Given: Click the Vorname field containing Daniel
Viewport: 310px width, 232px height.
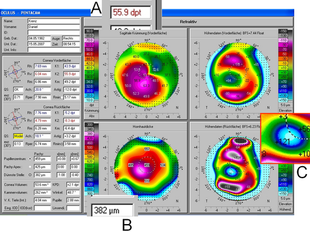Looking at the screenshot, I should (x=54, y=27).
